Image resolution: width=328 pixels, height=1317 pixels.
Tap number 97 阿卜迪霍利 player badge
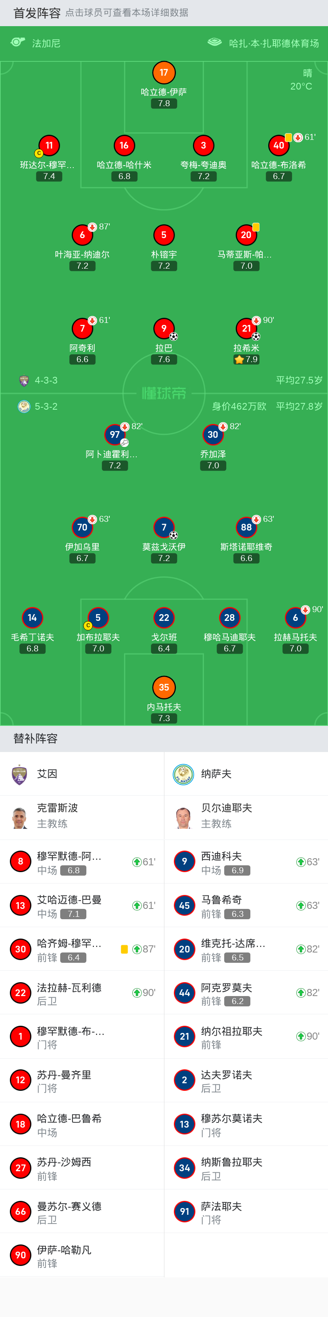(114, 435)
